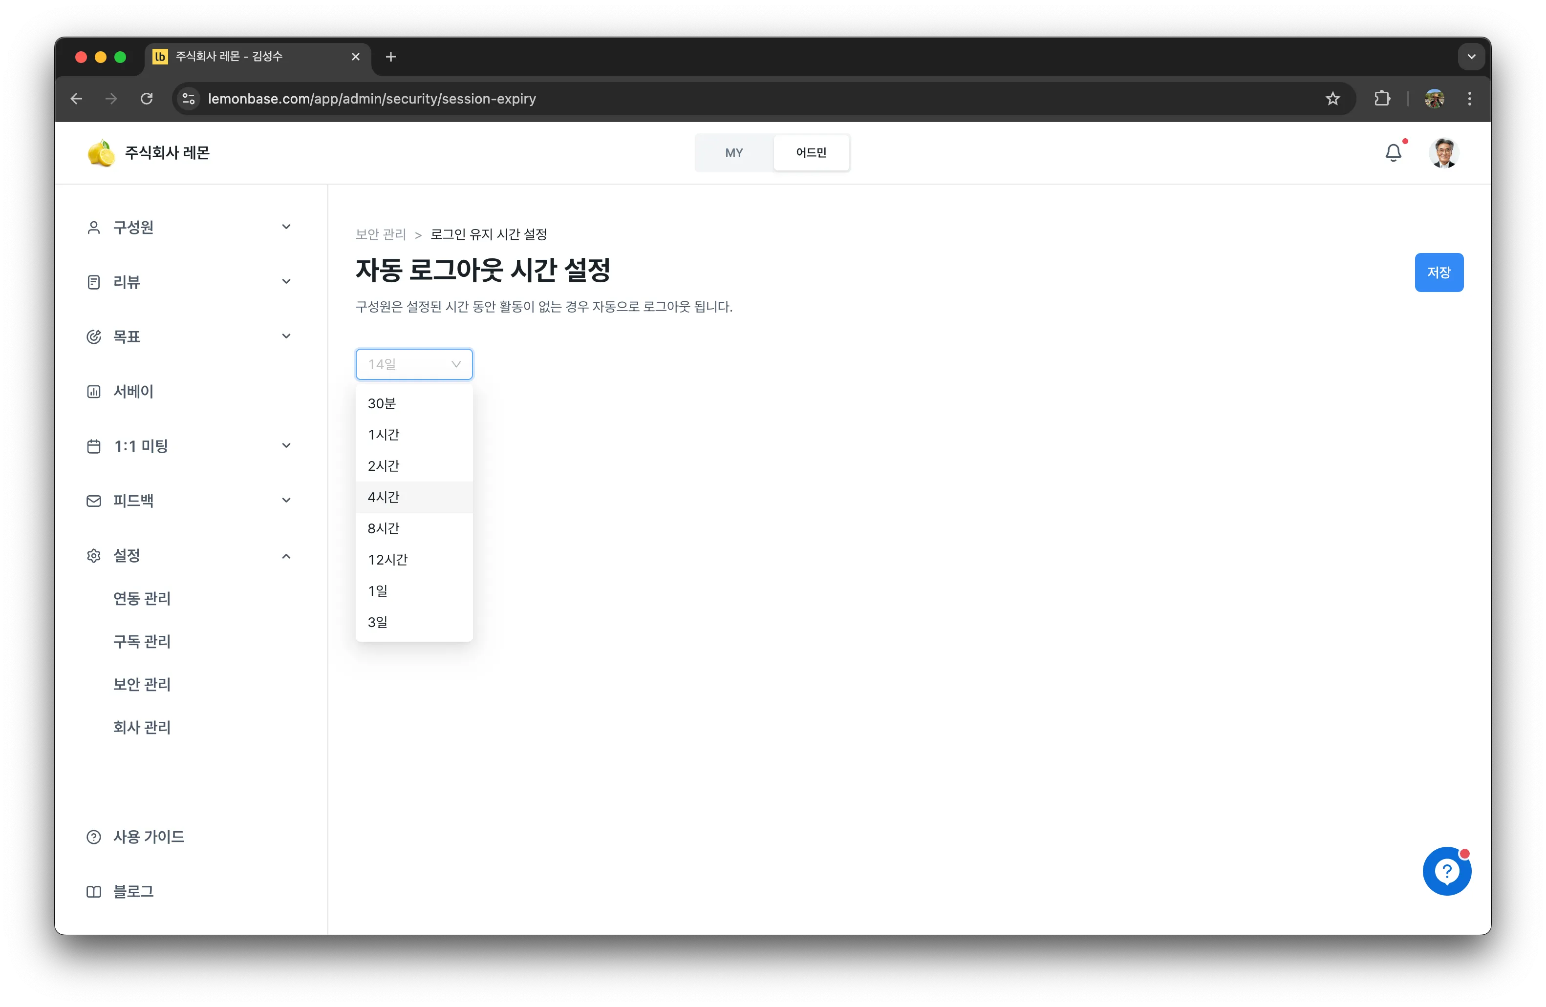Viewport: 1546px width, 1007px height.
Task: Open 구독 관리 under settings
Action: (x=142, y=642)
